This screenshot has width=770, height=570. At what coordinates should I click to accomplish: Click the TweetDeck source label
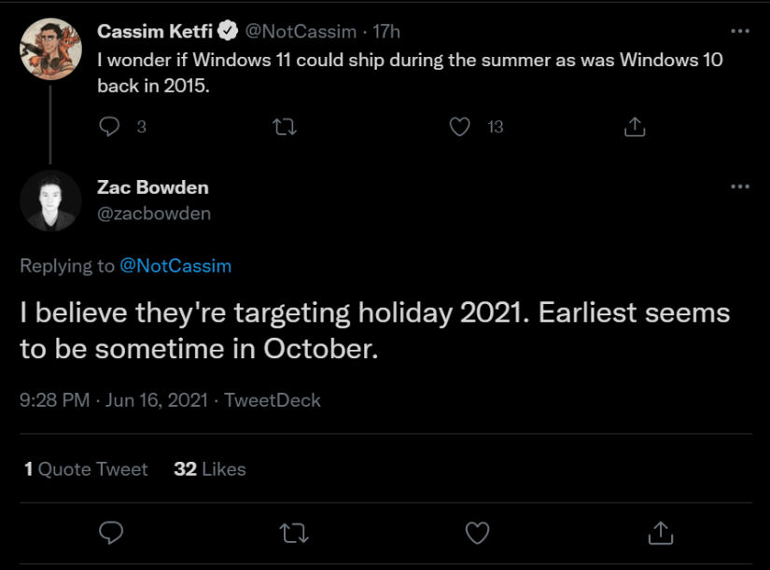tap(273, 400)
